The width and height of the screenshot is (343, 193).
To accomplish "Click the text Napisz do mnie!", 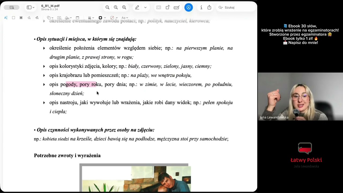I will point(303,43).
